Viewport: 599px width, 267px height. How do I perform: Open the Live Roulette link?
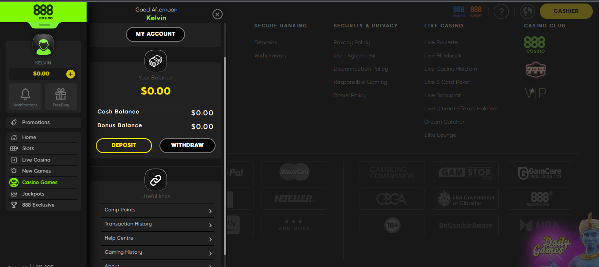click(x=441, y=42)
